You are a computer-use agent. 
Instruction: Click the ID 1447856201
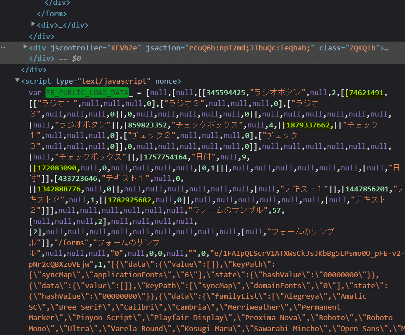pyautogui.click(x=367, y=189)
